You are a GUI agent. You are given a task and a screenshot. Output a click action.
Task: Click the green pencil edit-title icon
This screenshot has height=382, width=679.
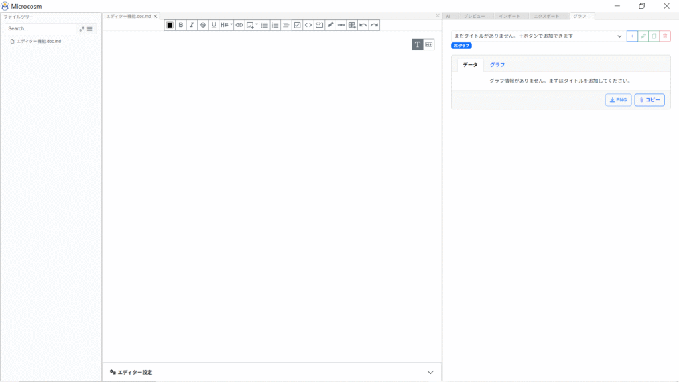[x=643, y=36]
